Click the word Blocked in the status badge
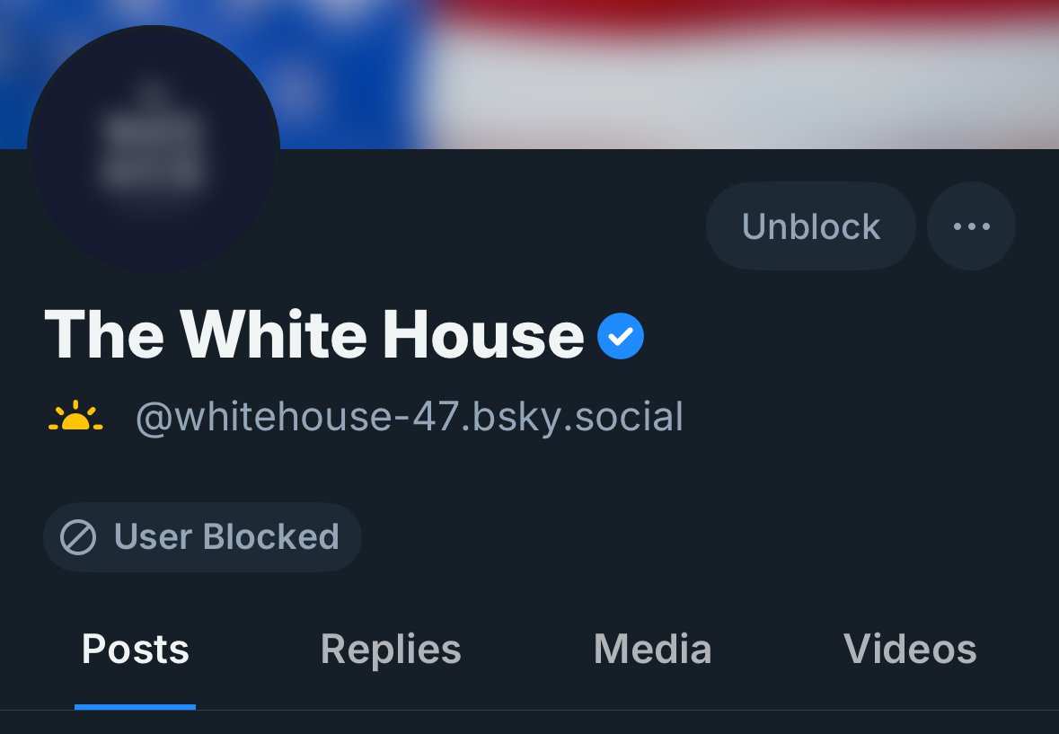Viewport: 1059px width, 734px height. point(270,537)
